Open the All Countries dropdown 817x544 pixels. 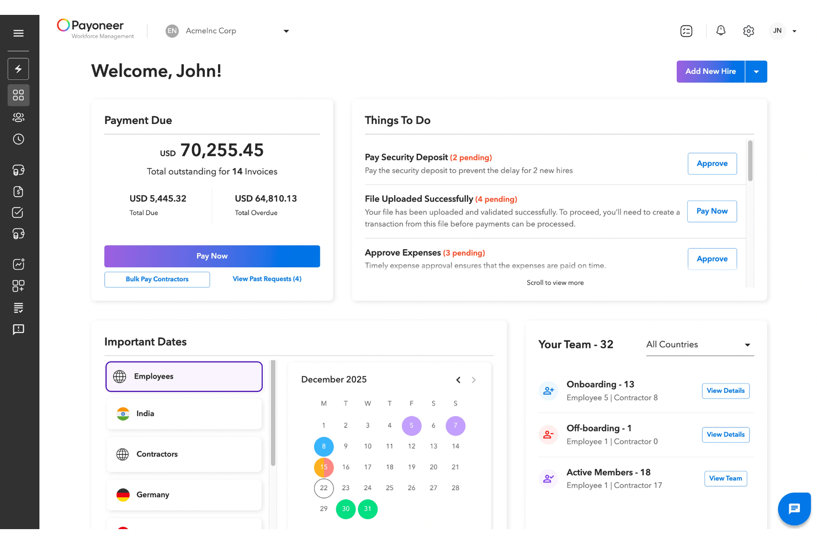pyautogui.click(x=700, y=345)
